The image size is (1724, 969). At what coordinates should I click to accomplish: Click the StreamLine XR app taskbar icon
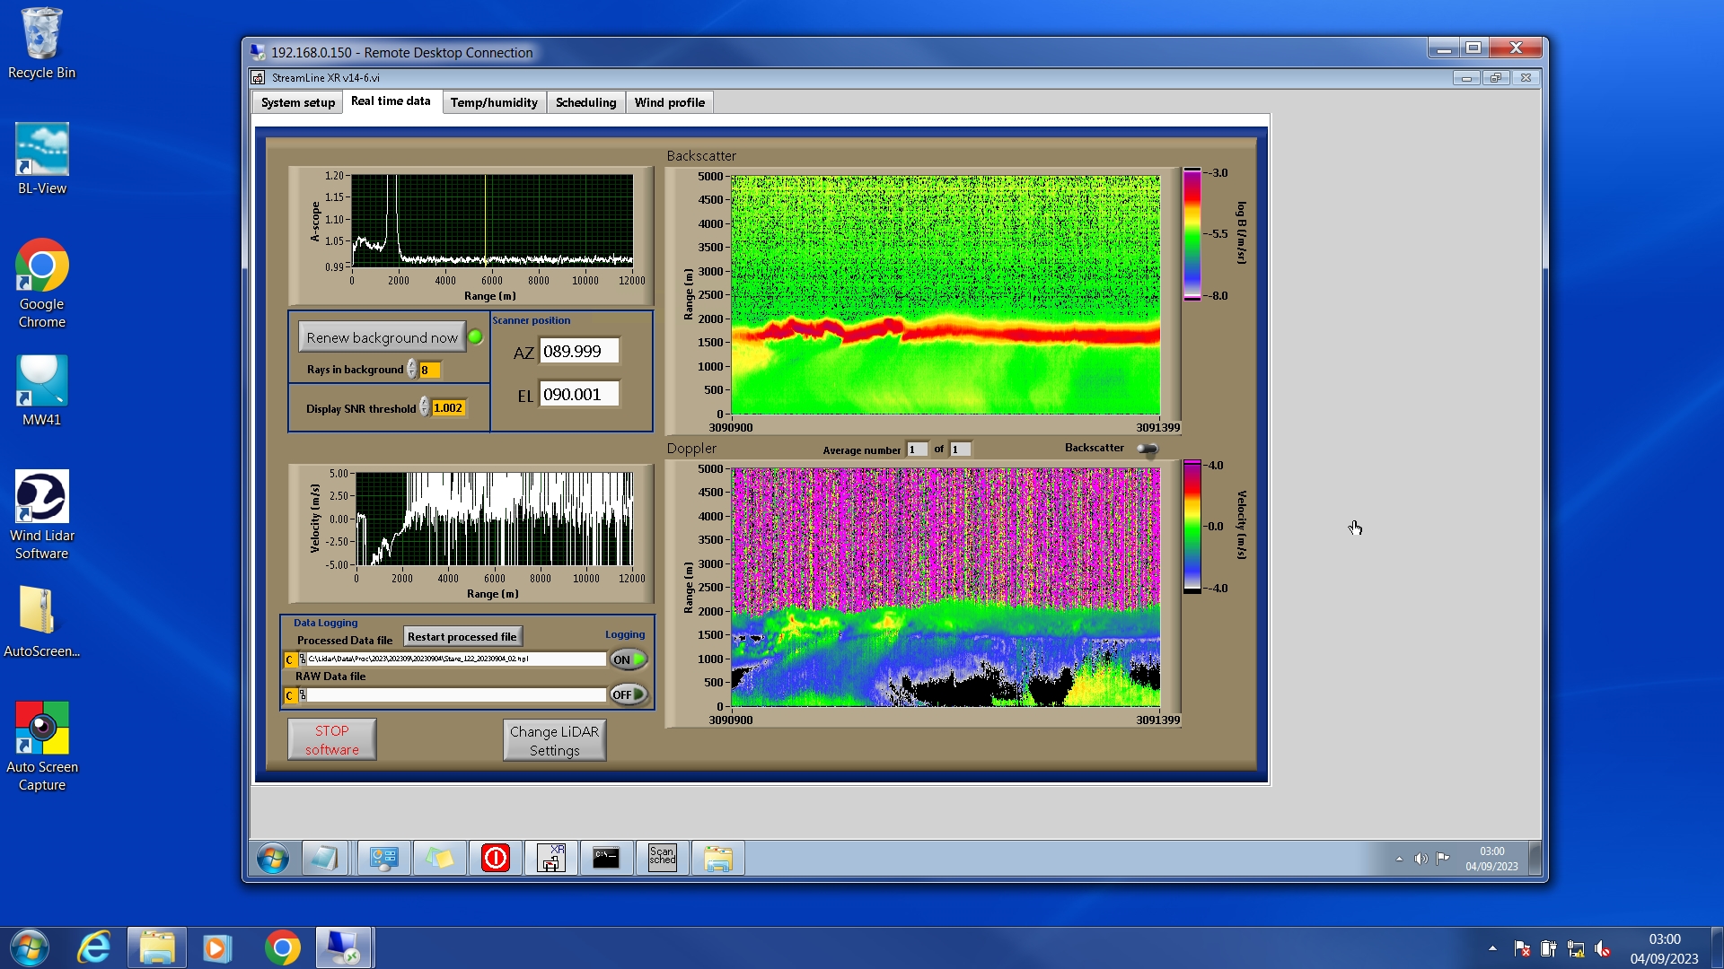pyautogui.click(x=550, y=859)
